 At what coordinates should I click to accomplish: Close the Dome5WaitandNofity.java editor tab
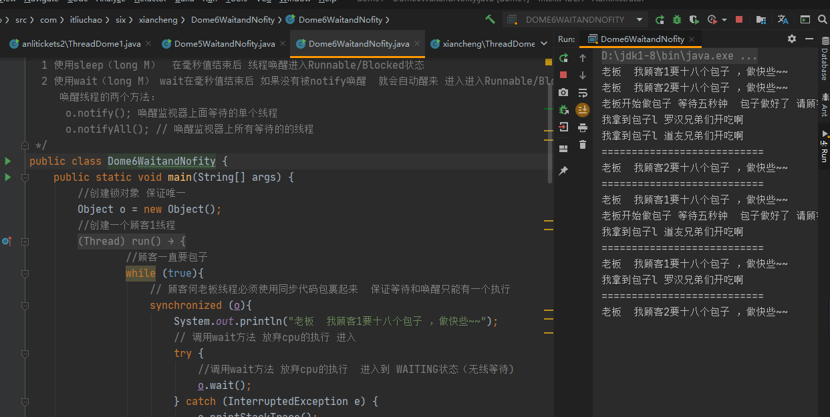coord(283,44)
